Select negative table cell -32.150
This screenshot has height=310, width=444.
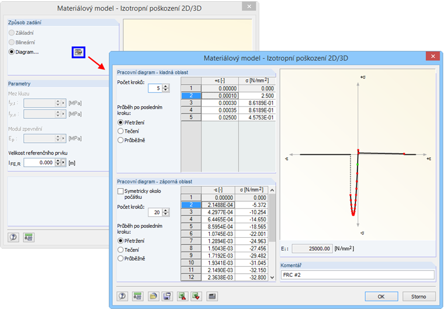click(x=251, y=270)
